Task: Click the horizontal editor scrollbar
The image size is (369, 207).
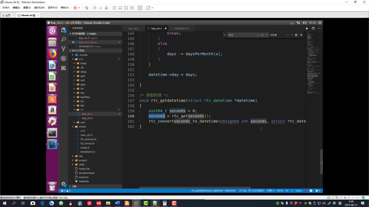Action: click(x=195, y=188)
